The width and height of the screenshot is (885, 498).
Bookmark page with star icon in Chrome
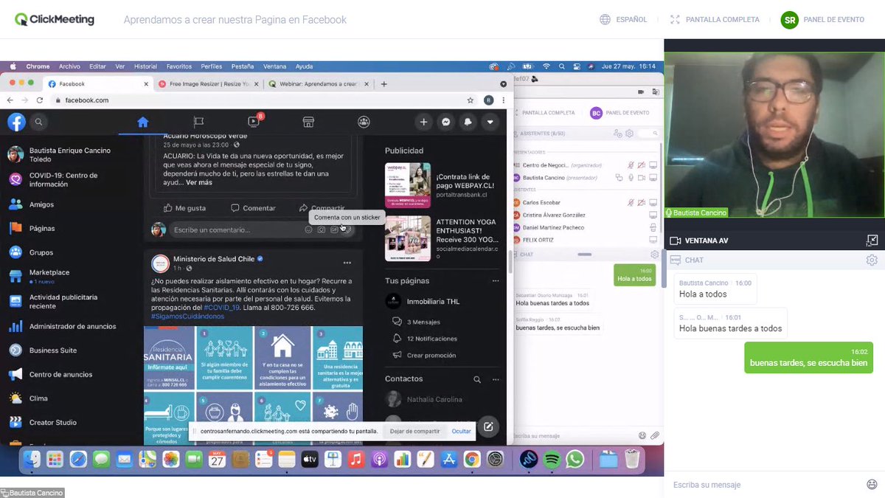click(470, 100)
